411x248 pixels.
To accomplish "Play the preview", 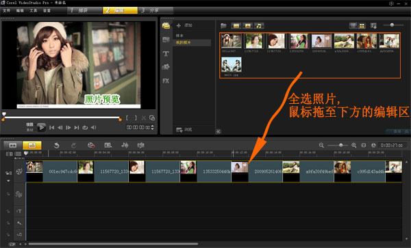I will (x=41, y=128).
